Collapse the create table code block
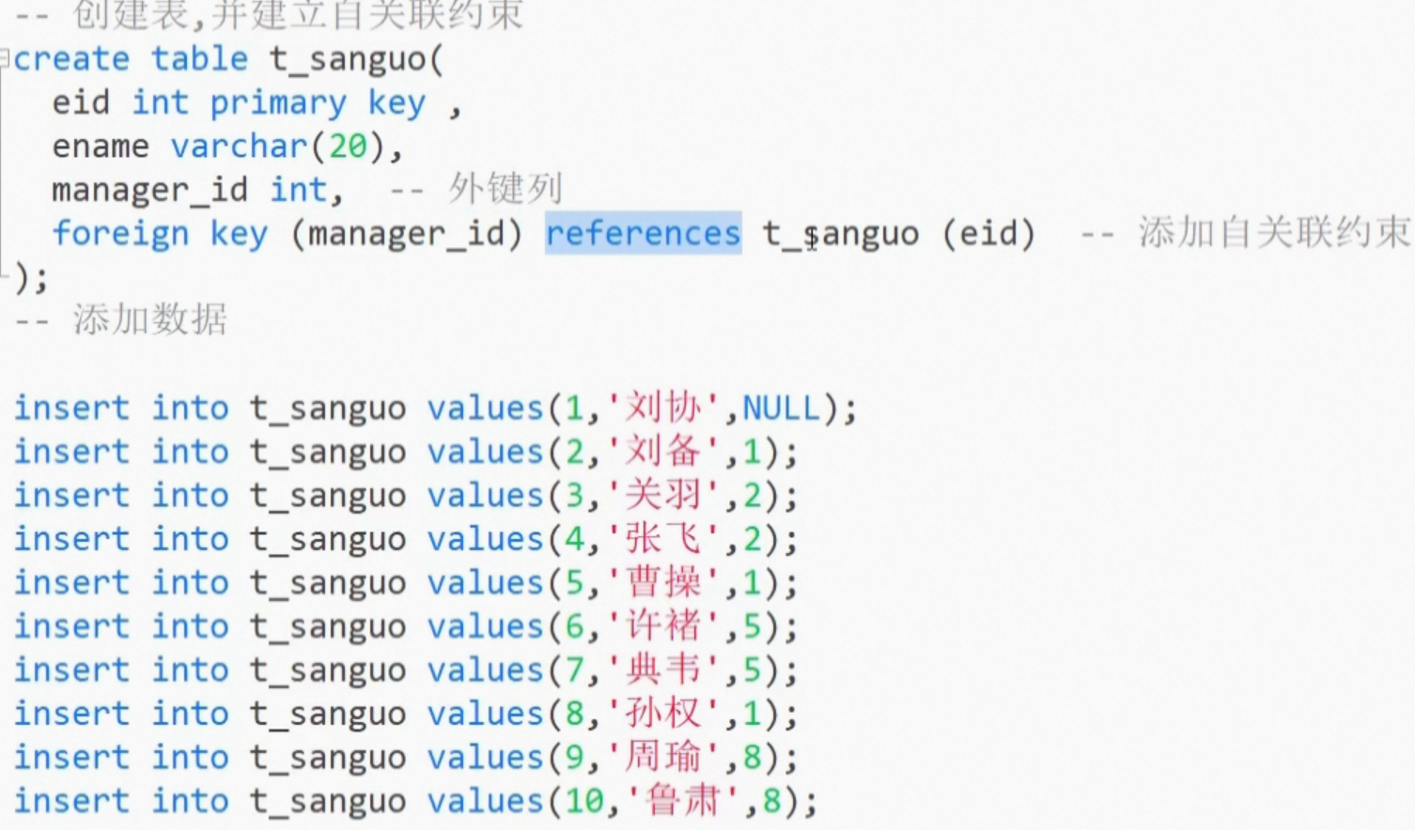Viewport: 1415px width, 830px height. pyautogui.click(x=5, y=58)
